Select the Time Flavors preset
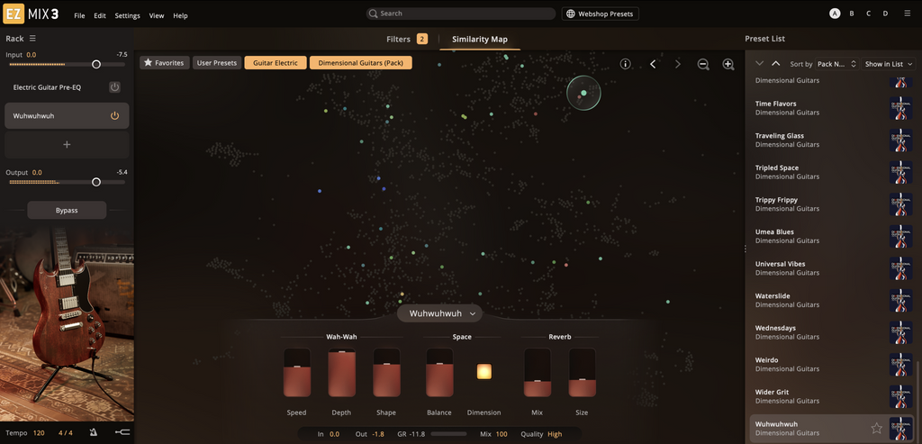Screen dimensions: 922x444 click(x=833, y=107)
